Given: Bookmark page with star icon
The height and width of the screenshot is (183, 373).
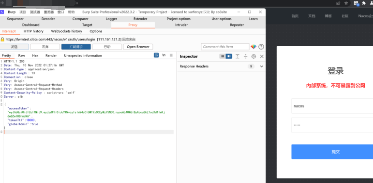Looking at the screenshot, I should tap(346, 3).
